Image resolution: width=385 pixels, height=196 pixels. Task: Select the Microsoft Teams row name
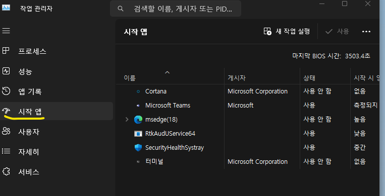[x=168, y=106]
